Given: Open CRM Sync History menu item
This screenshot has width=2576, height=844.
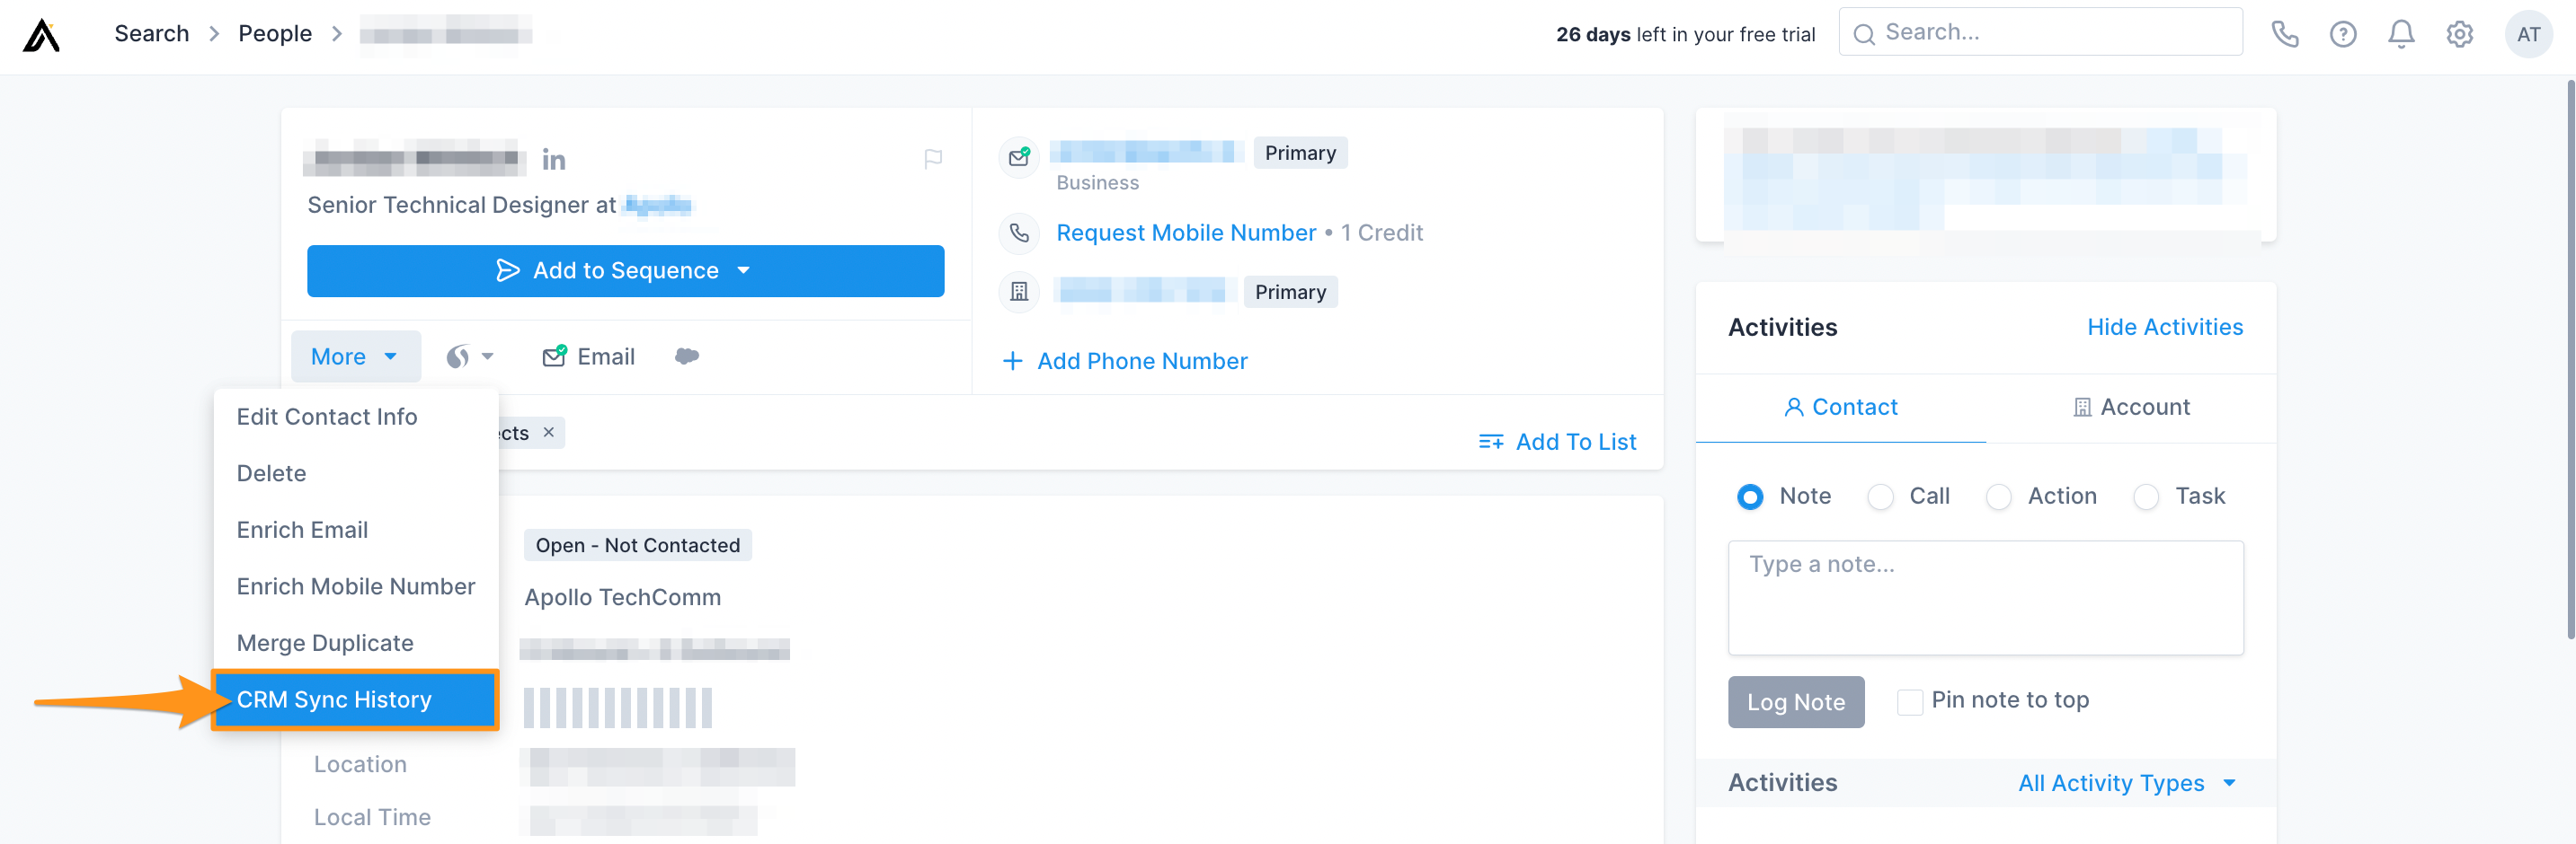Looking at the screenshot, I should click(x=355, y=700).
